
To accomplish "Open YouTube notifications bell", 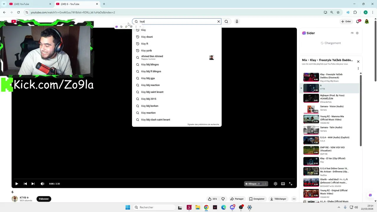I will pyautogui.click(x=358, y=21).
